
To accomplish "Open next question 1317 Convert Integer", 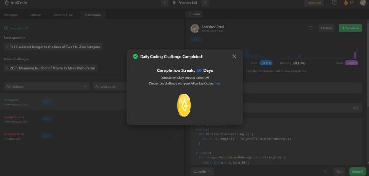I will pos(53,47).
